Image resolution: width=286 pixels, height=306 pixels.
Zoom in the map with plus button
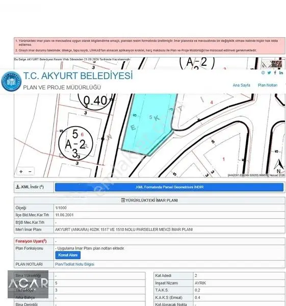(21, 171)
